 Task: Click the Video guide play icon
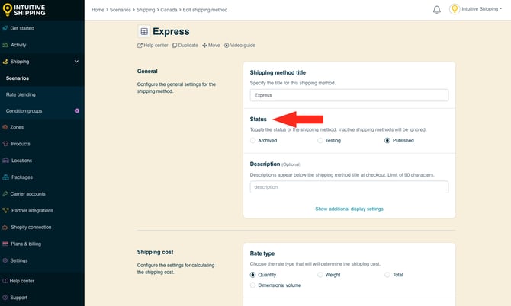click(227, 46)
